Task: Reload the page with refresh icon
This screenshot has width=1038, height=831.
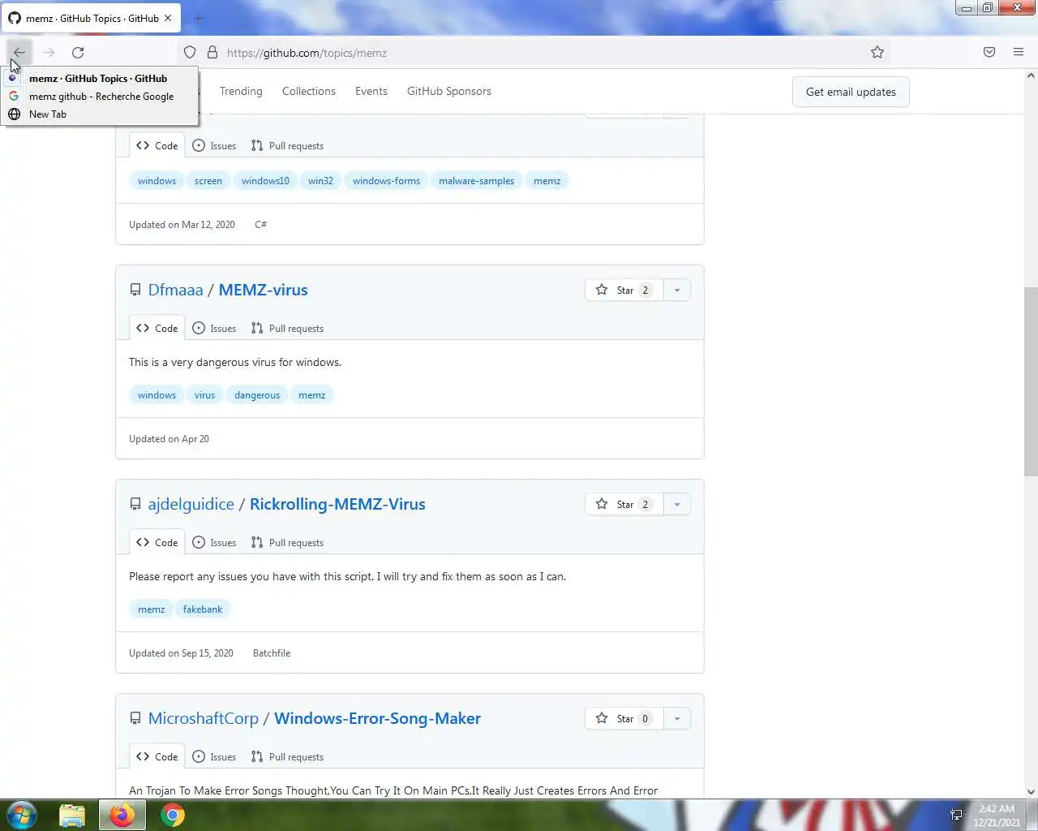Action: [78, 53]
